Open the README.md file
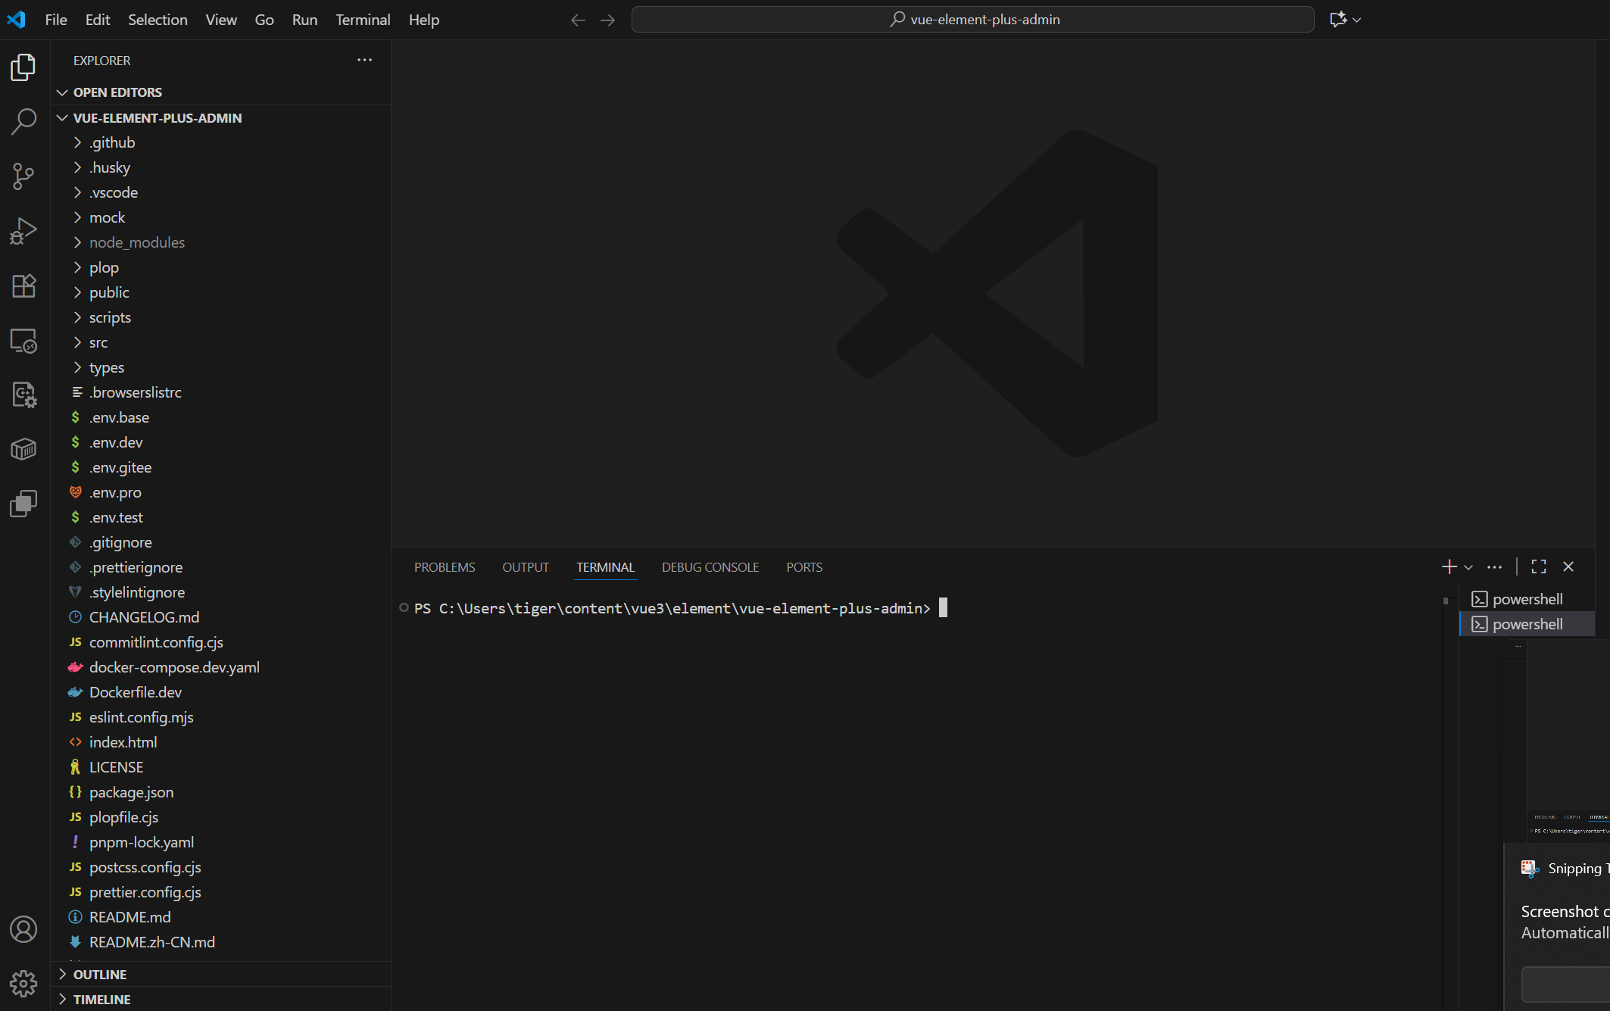The height and width of the screenshot is (1011, 1610). (220, 917)
